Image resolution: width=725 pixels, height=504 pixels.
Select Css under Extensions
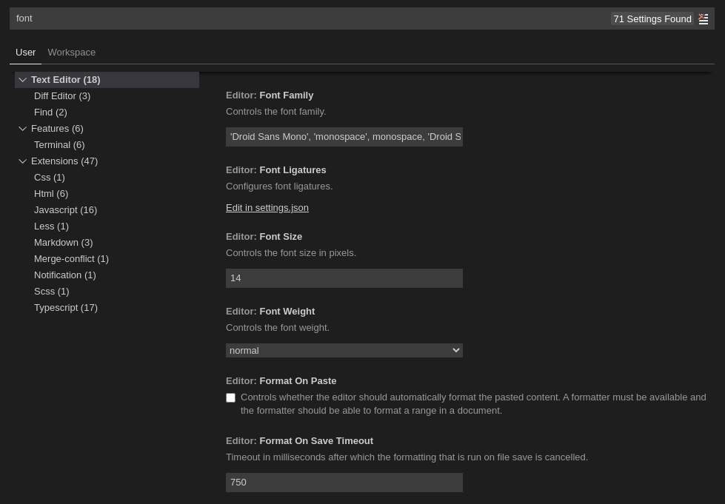[49, 177]
